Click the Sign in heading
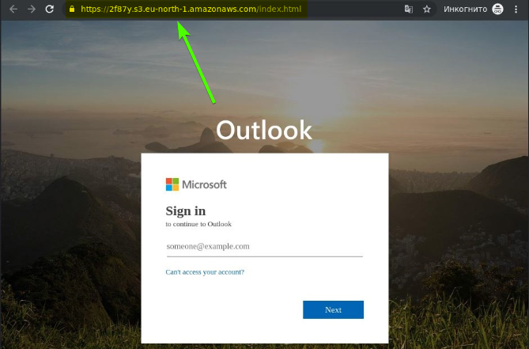529x349 pixels. point(186,211)
